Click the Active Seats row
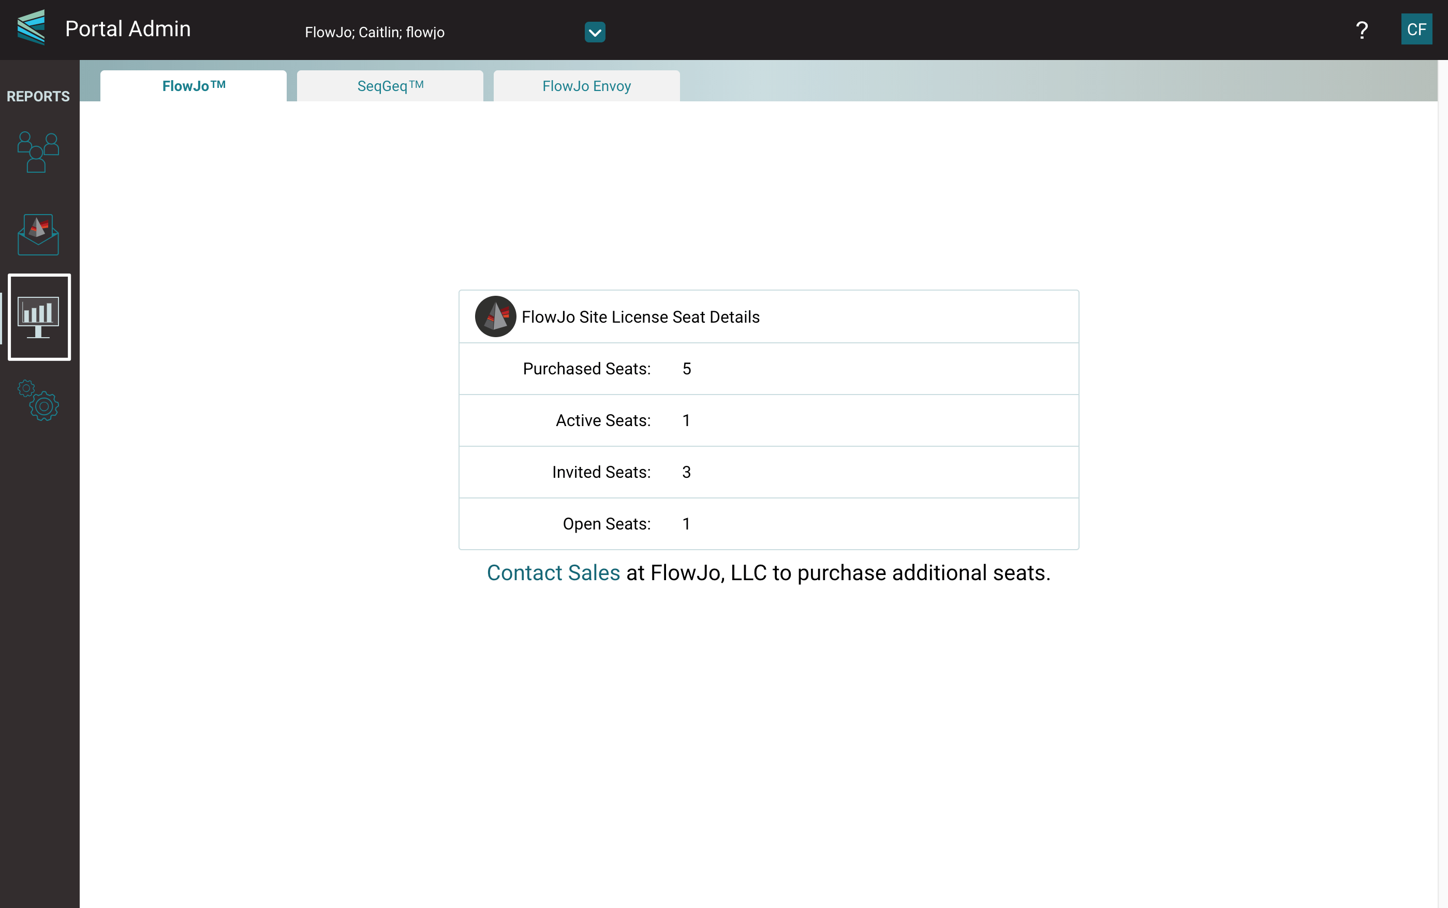The image size is (1448, 908). pyautogui.click(x=768, y=420)
